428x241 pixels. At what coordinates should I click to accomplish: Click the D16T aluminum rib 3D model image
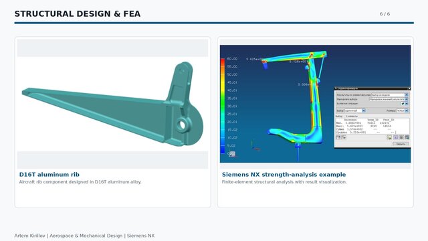[x=112, y=104]
